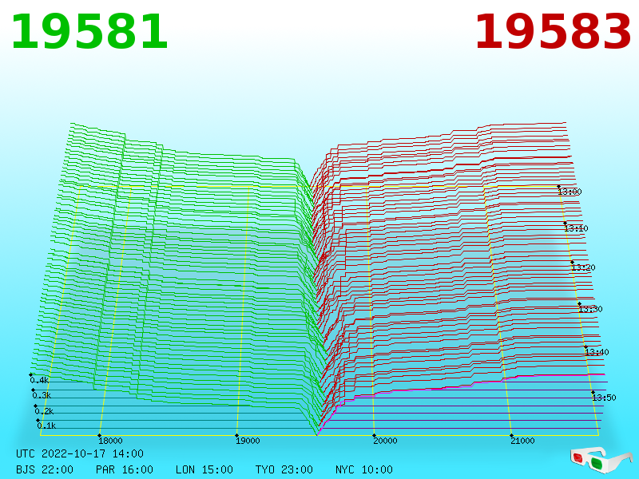Click the 20000 price axis label

click(385, 441)
